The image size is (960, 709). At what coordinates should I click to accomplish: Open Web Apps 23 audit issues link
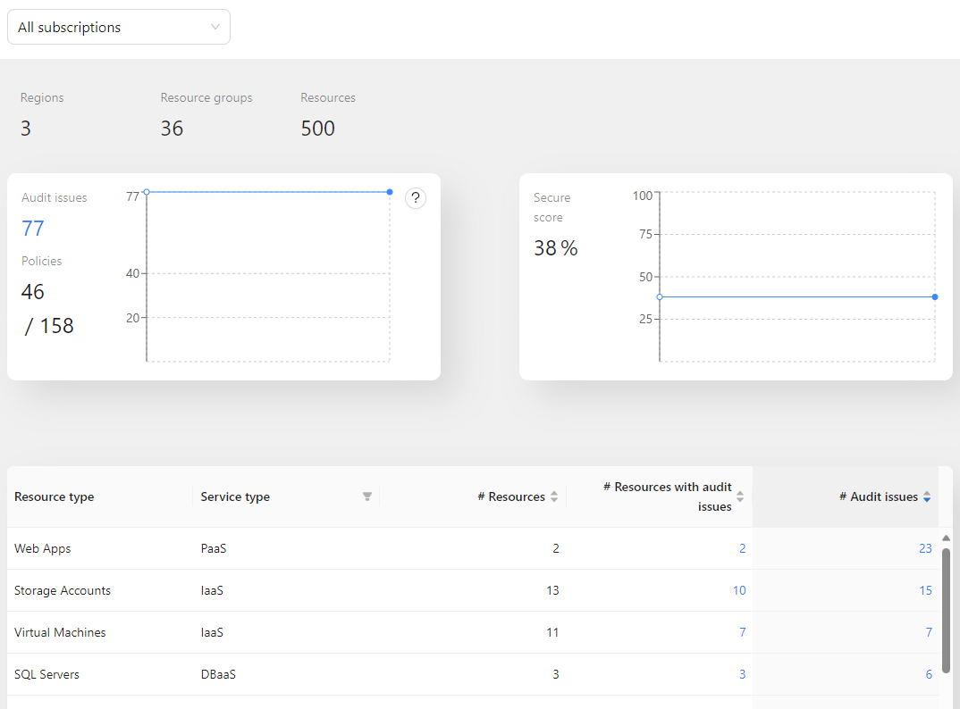[925, 548]
